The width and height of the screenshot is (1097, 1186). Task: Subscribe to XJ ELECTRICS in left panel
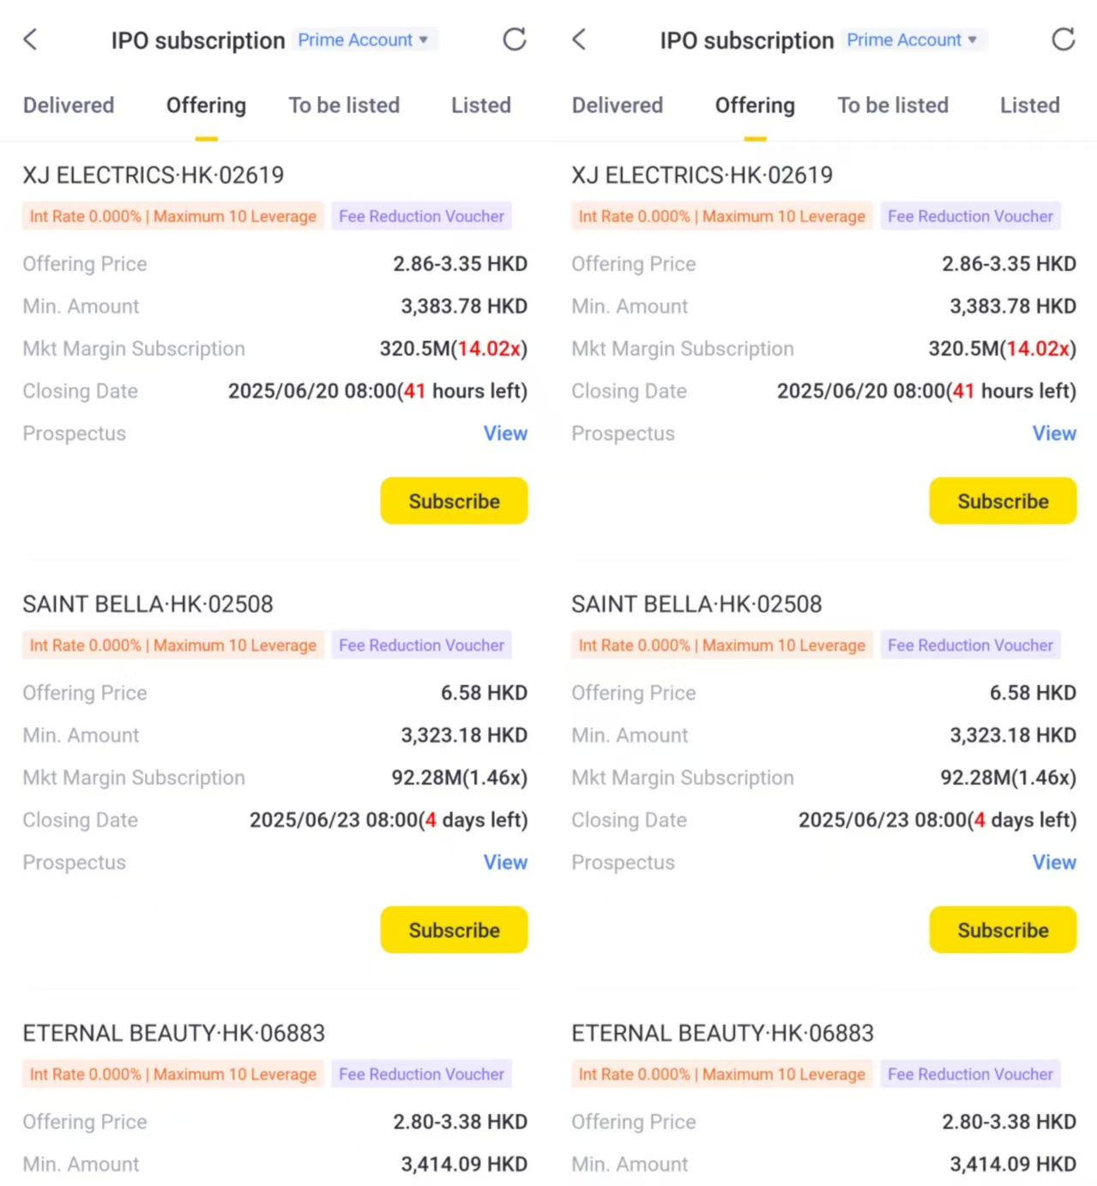tap(454, 501)
